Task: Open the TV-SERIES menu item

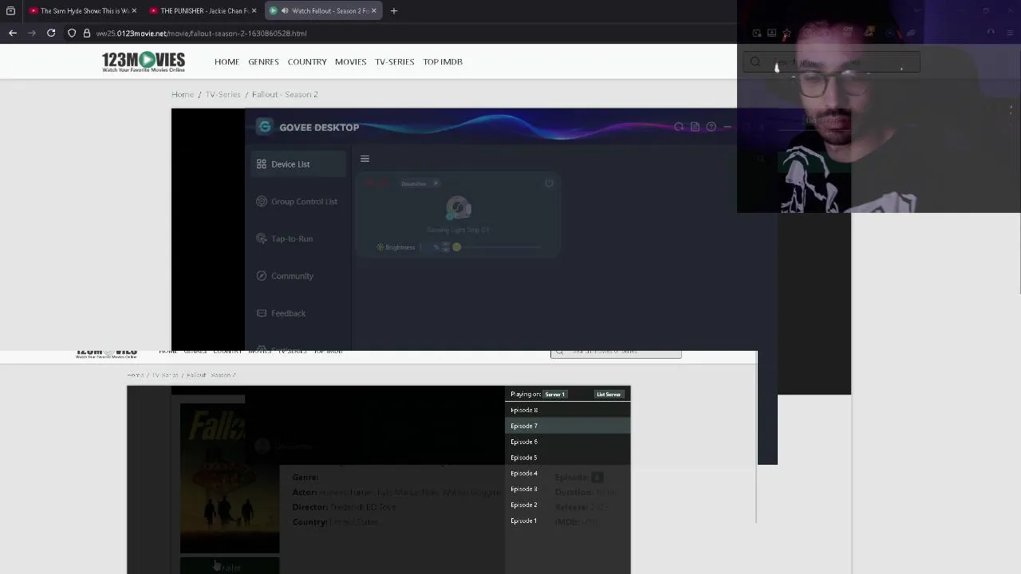Action: click(395, 61)
